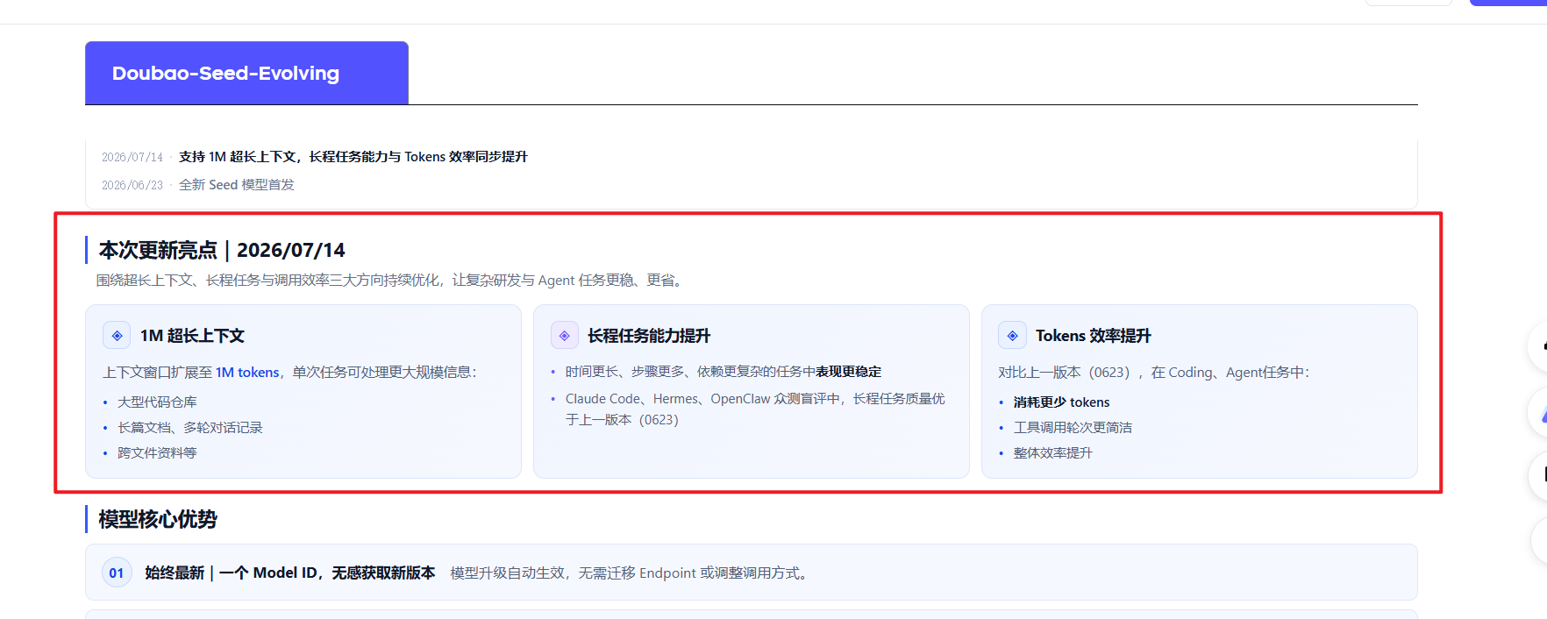The width and height of the screenshot is (1547, 619).
Task: Click the 模型升级自动生效 description text
Action: [x=631, y=573]
